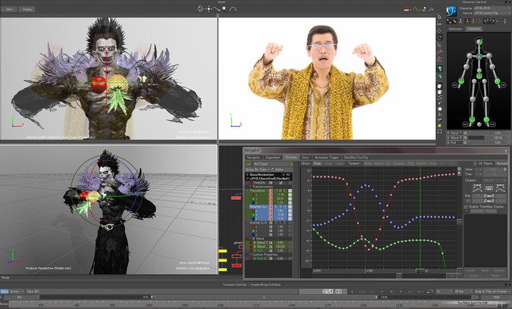The width and height of the screenshot is (512, 309).
Task: Switch to the Dopesheet tab in Navigator
Action: pos(272,157)
